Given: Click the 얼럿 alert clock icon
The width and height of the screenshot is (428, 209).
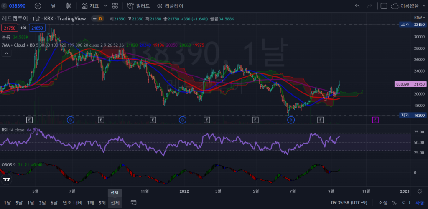Looking at the screenshot, I should pos(131,6).
